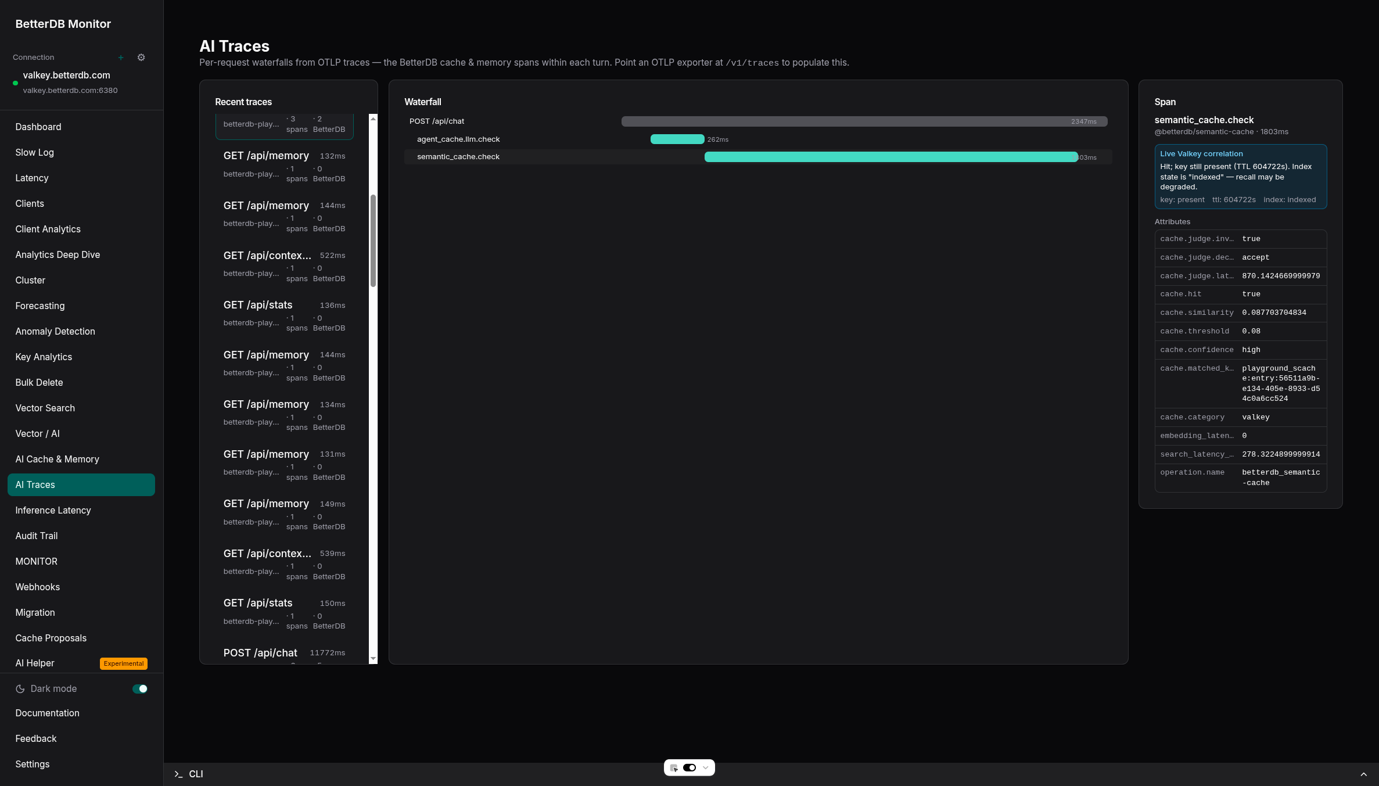The image size is (1379, 786).
Task: Go to Settings in sidebar
Action: [x=81, y=764]
